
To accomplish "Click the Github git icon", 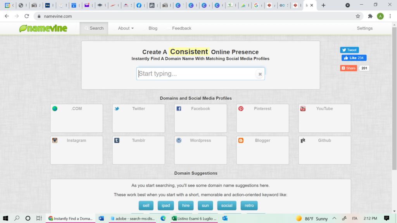I will (303, 140).
